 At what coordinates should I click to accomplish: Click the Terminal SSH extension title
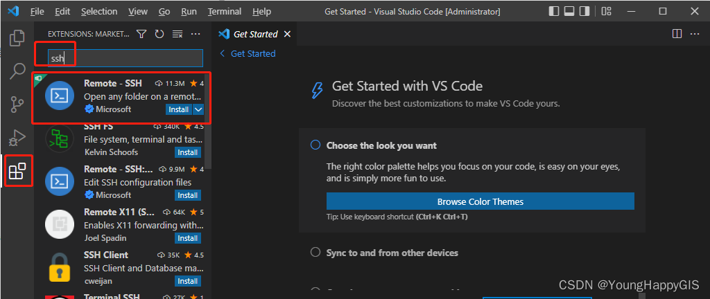click(112, 296)
